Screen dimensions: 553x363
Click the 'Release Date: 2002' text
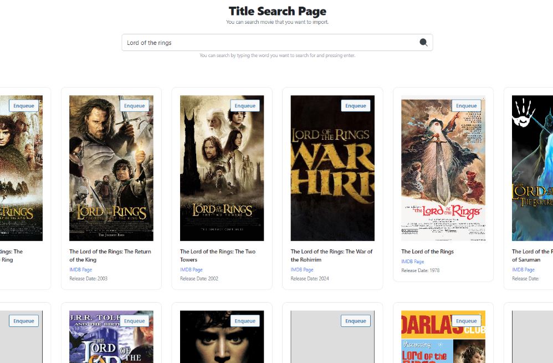pos(199,278)
